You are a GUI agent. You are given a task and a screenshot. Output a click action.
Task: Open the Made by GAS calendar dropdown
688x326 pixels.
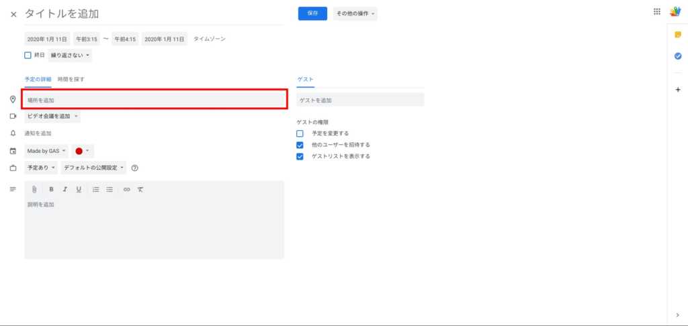(46, 151)
